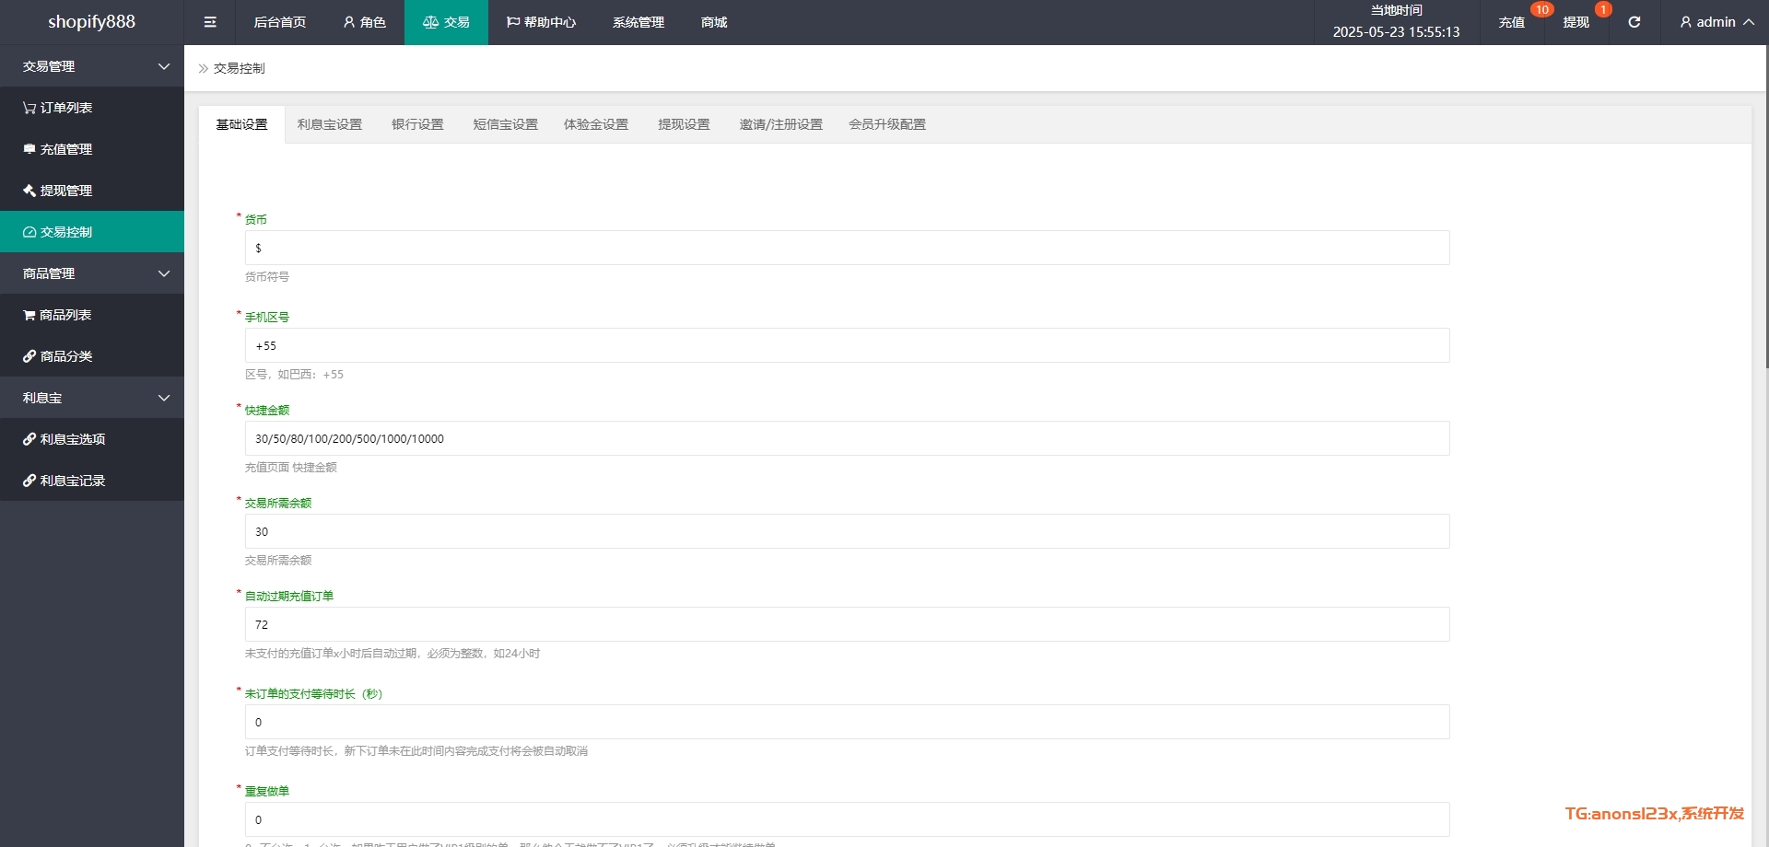Open 帮助中心 in top navigation

(x=541, y=22)
